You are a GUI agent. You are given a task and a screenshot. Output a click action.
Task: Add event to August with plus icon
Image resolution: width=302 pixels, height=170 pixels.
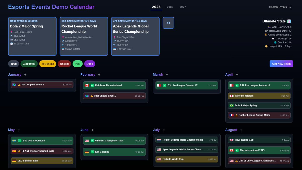(241, 130)
